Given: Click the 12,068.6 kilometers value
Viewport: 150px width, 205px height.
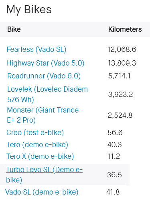Looking at the screenshot, I should [122, 49].
